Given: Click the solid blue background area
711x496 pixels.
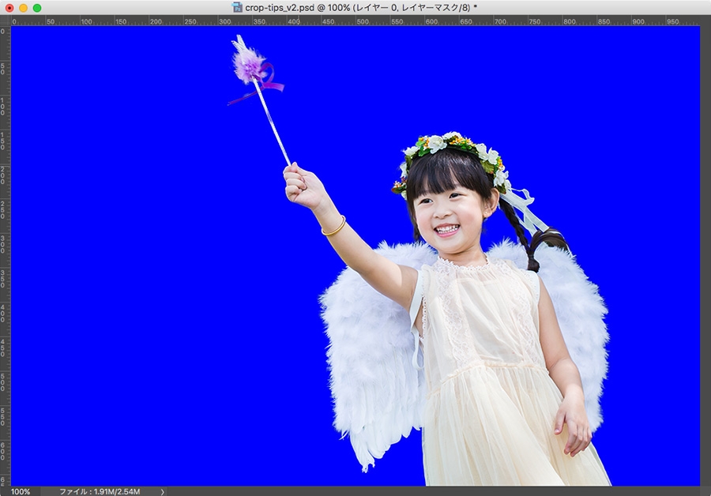Looking at the screenshot, I should pos(136,272).
